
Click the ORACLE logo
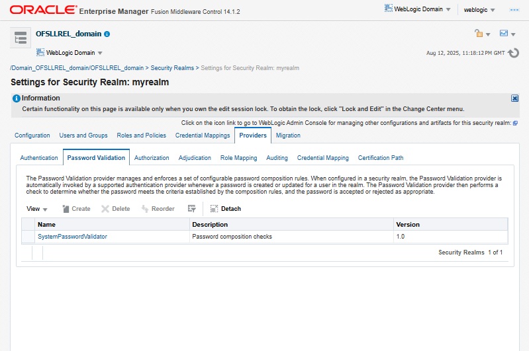click(43, 10)
